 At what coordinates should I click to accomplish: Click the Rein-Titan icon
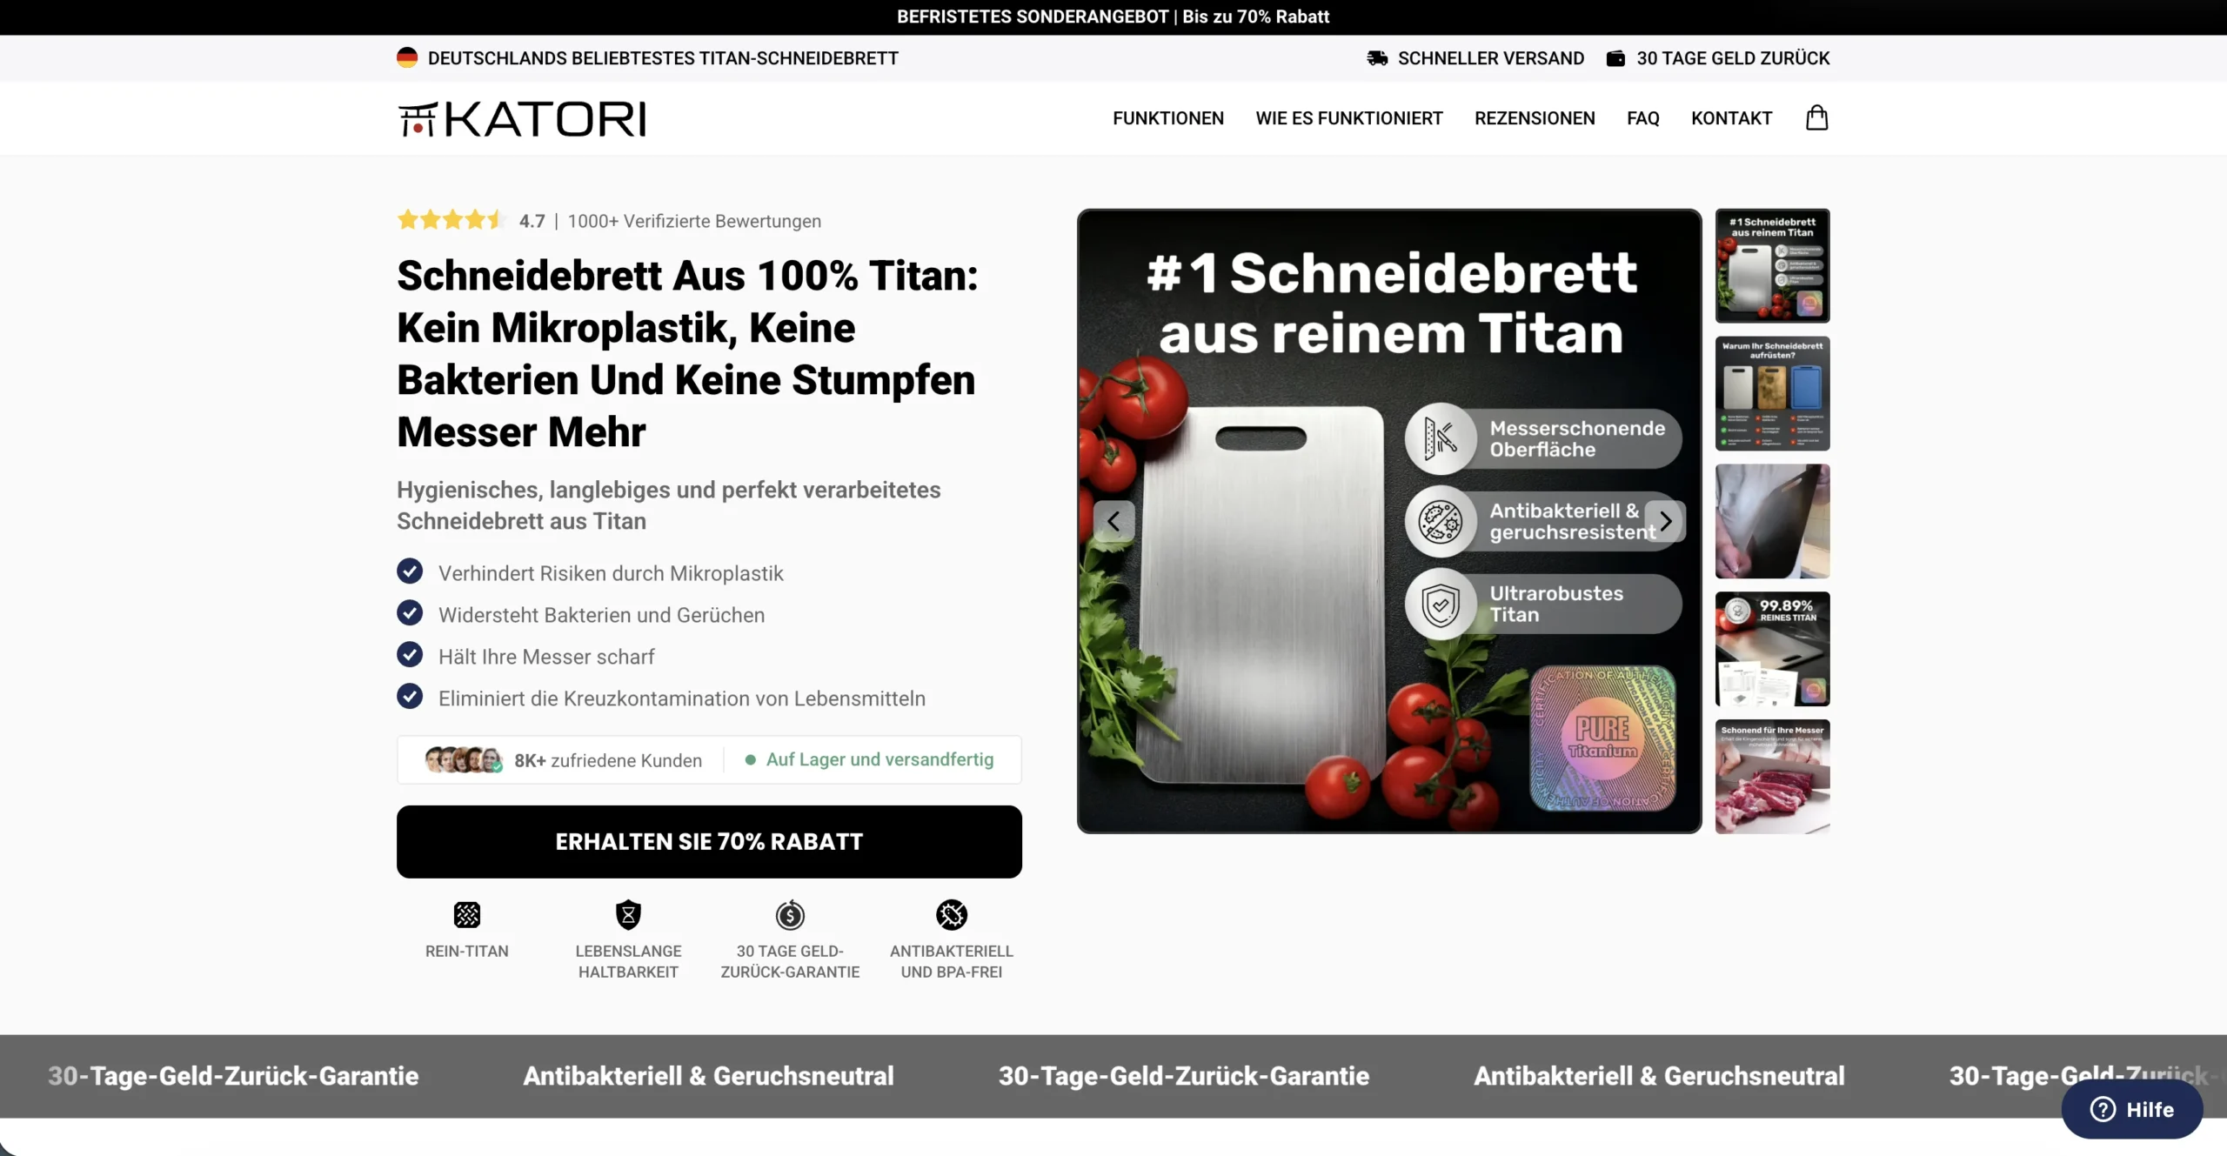point(467,914)
